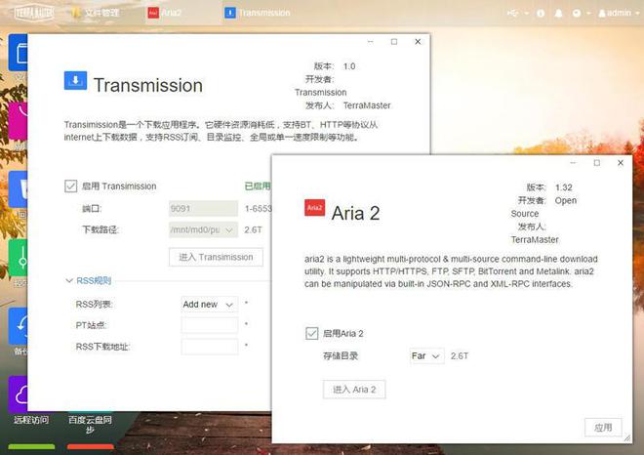The image size is (644, 455).
Task: Open the admin user menu
Action: 618,13
